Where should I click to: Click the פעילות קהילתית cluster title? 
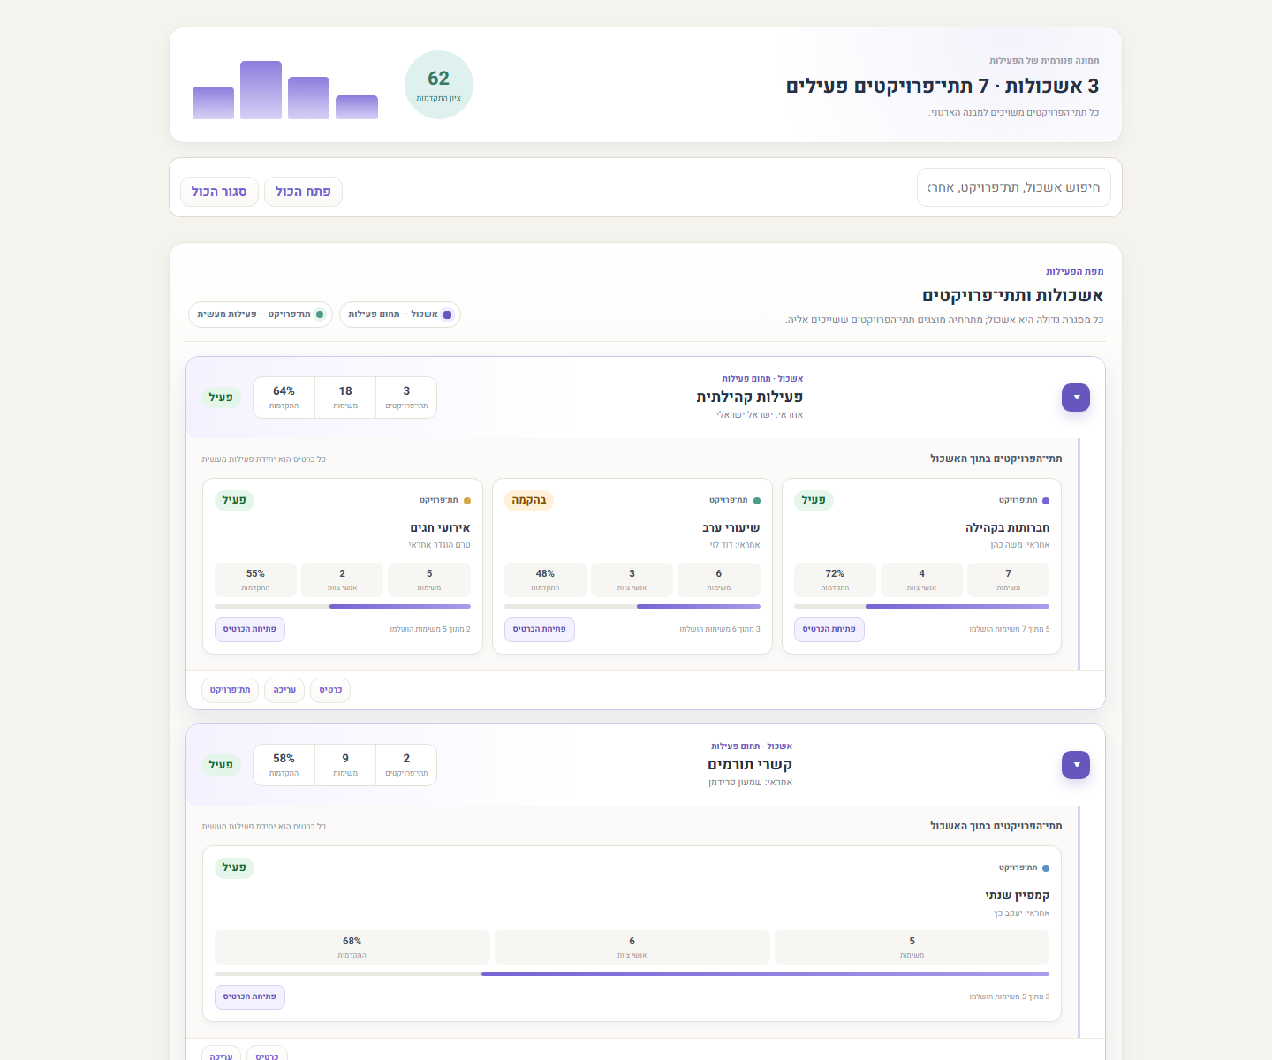point(750,397)
